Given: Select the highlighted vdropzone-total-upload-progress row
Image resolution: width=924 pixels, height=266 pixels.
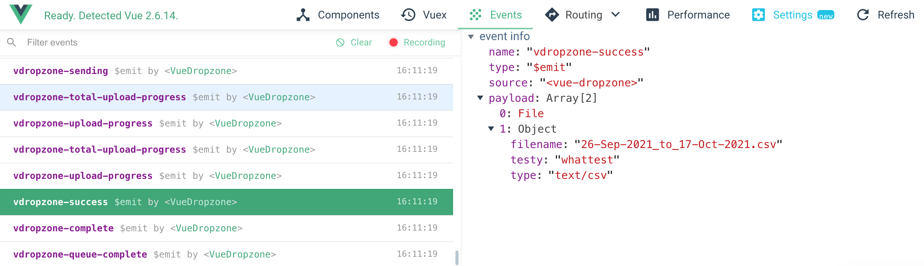Looking at the screenshot, I should (x=227, y=97).
